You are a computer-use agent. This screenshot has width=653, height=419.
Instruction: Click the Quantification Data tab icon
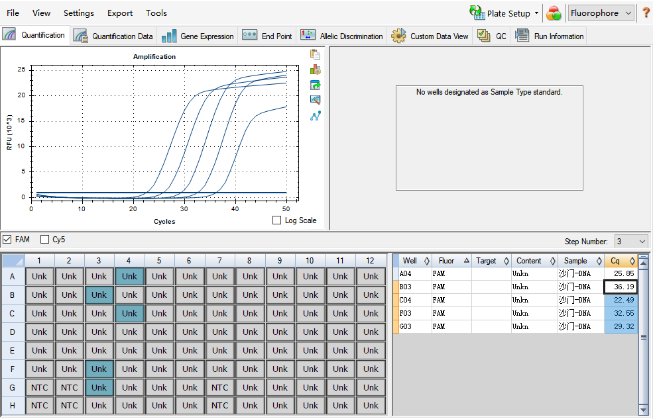pyautogui.click(x=80, y=36)
